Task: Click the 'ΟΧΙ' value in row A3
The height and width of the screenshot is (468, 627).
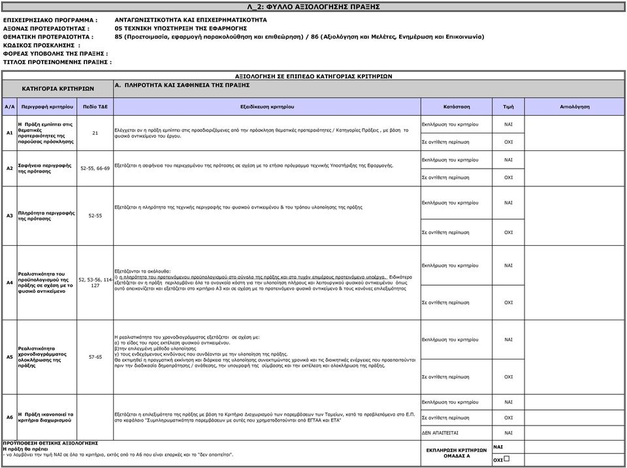Action: 508,233
